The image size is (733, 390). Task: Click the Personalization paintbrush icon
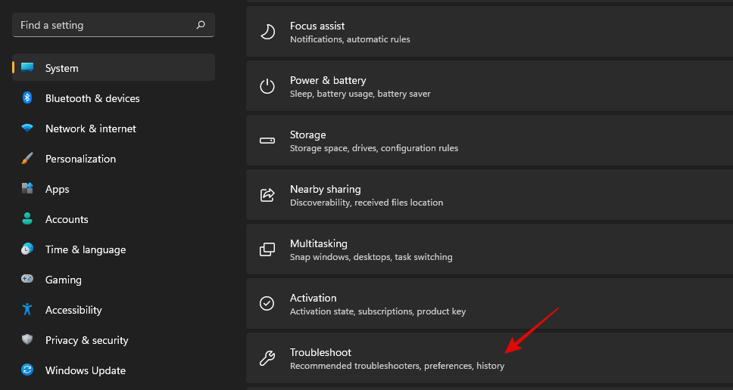tap(27, 159)
